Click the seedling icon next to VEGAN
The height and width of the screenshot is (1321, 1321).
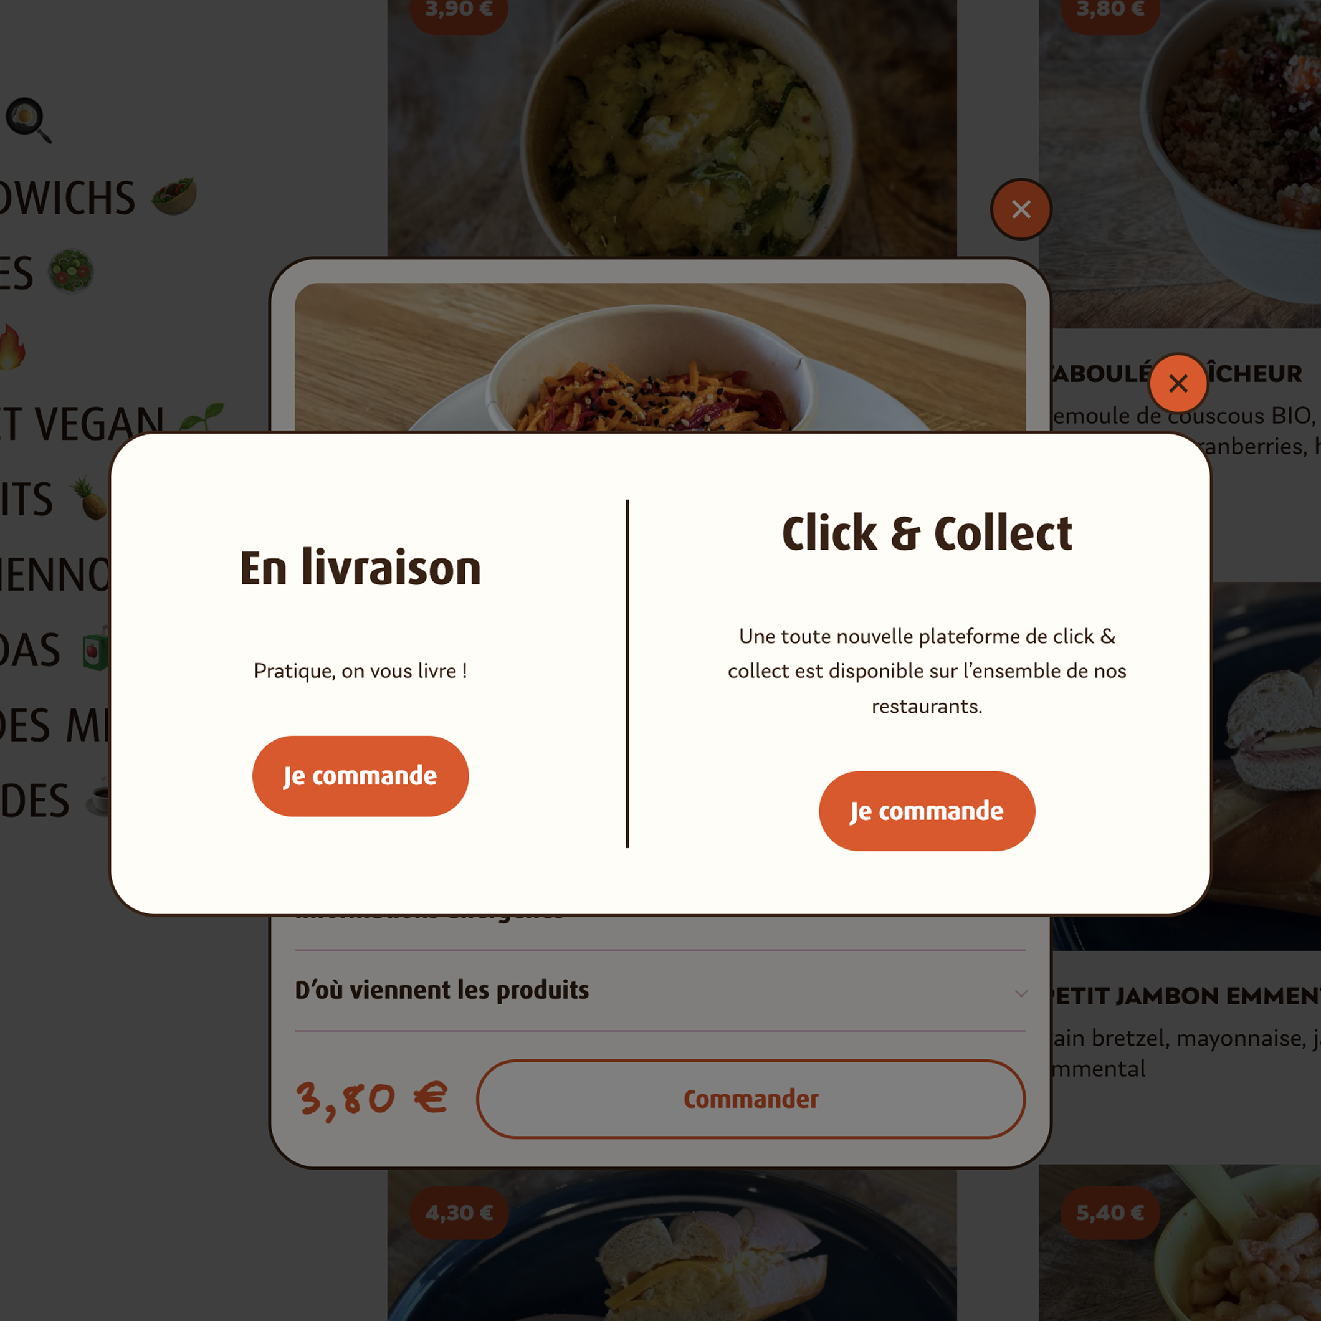tap(202, 416)
